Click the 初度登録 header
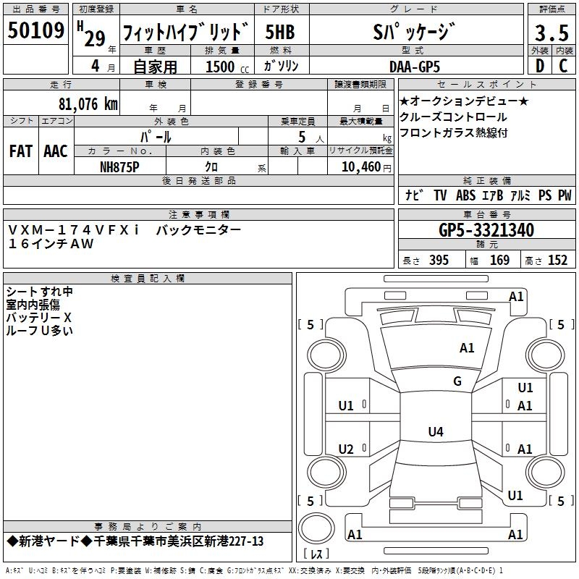 point(96,9)
